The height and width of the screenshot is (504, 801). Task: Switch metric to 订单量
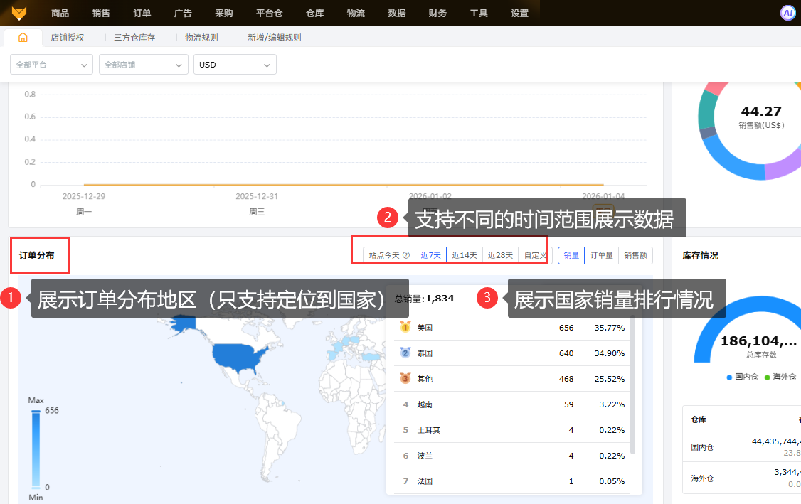click(x=601, y=255)
